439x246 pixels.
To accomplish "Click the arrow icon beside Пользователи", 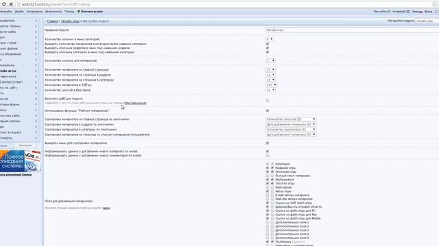I will 36,20.
